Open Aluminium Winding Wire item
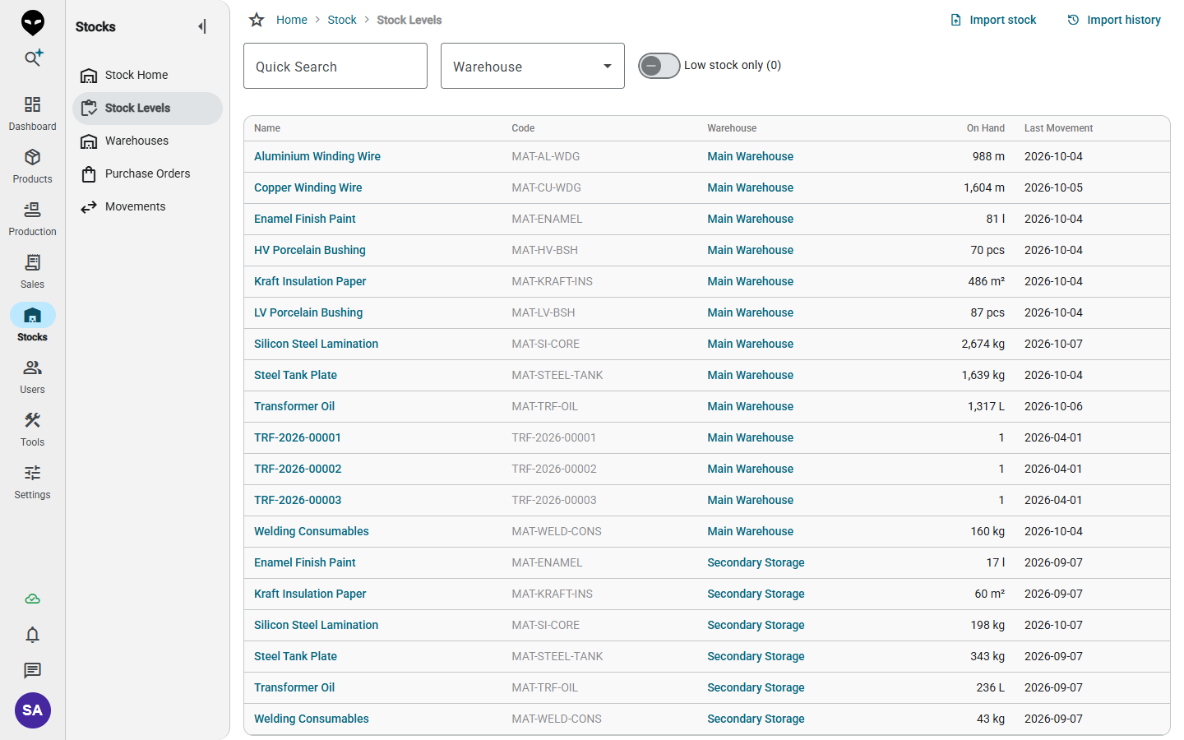This screenshot has width=1184, height=740. (317, 156)
